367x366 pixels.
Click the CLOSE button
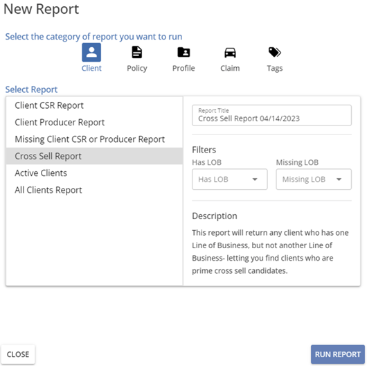pyautogui.click(x=18, y=354)
